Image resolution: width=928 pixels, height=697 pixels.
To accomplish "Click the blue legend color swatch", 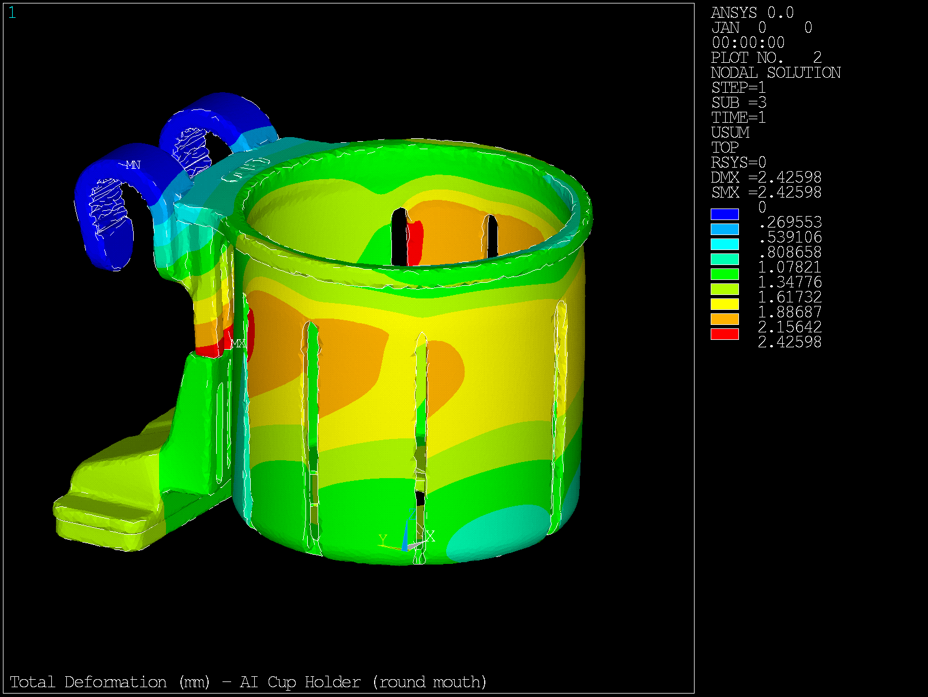I will pos(725,214).
